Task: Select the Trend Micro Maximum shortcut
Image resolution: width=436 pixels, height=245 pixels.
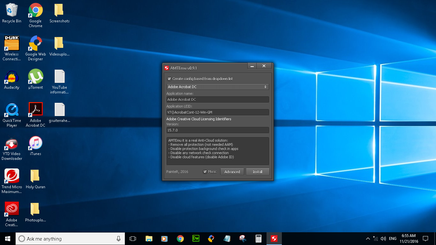Action: click(x=12, y=181)
